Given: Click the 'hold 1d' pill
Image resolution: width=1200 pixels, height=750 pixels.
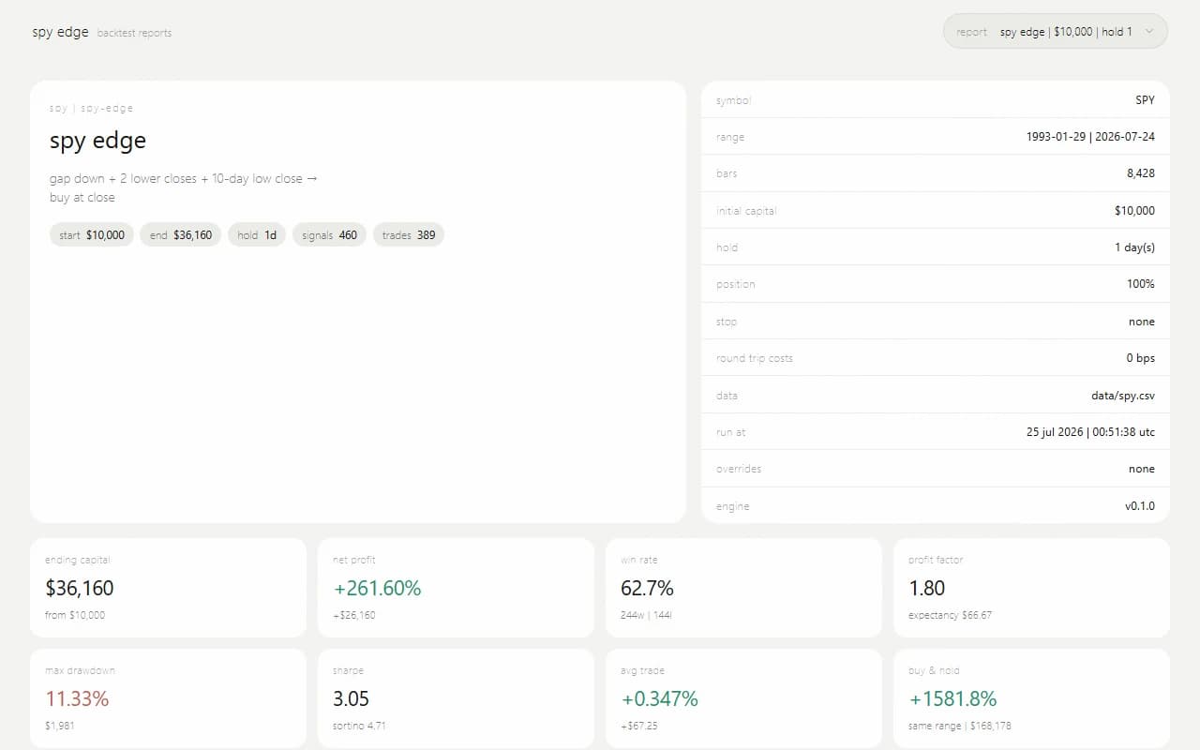Looking at the screenshot, I should coord(257,234).
